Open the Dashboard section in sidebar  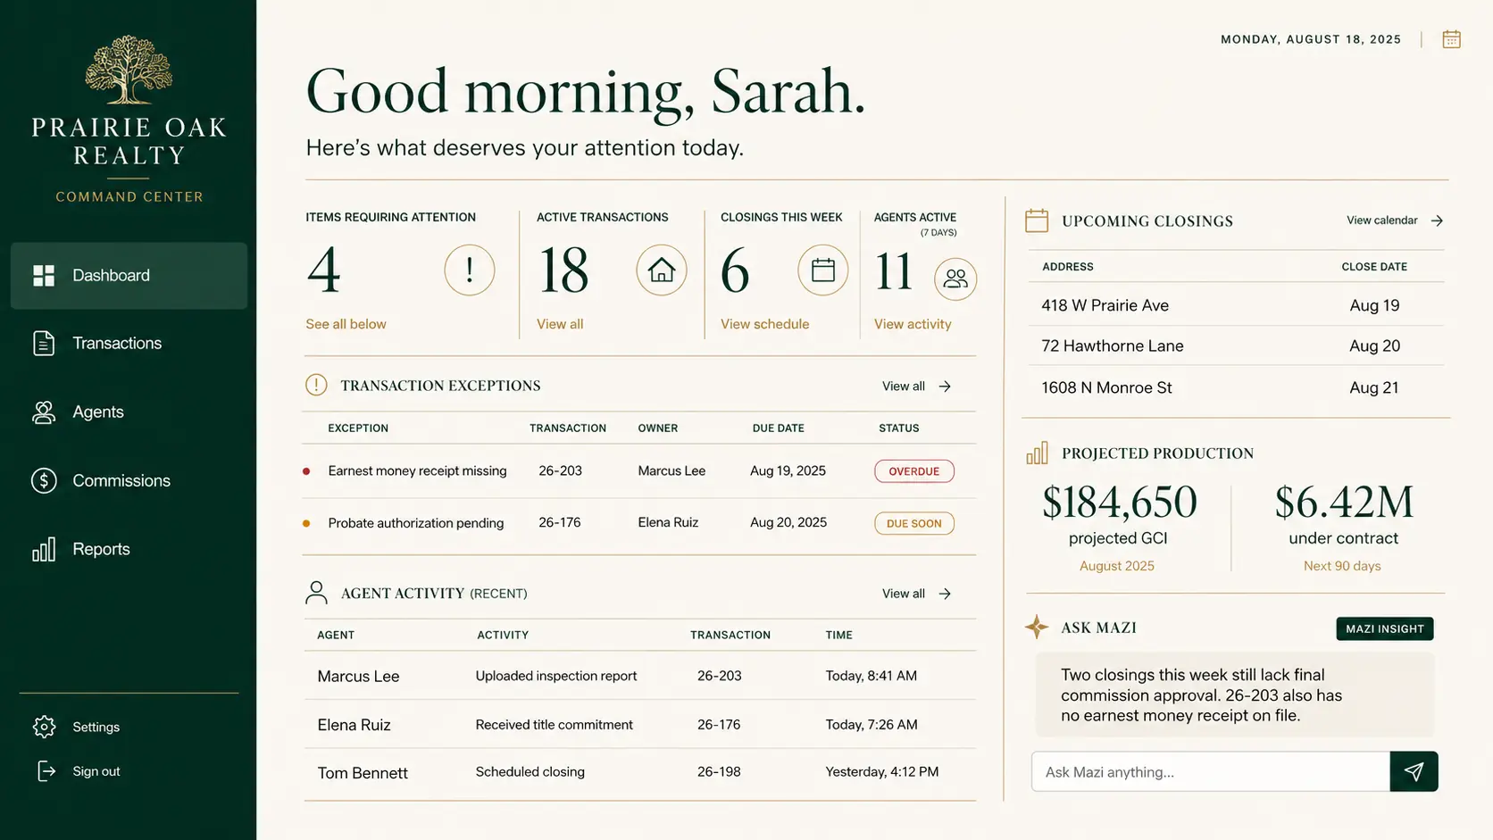click(x=129, y=276)
